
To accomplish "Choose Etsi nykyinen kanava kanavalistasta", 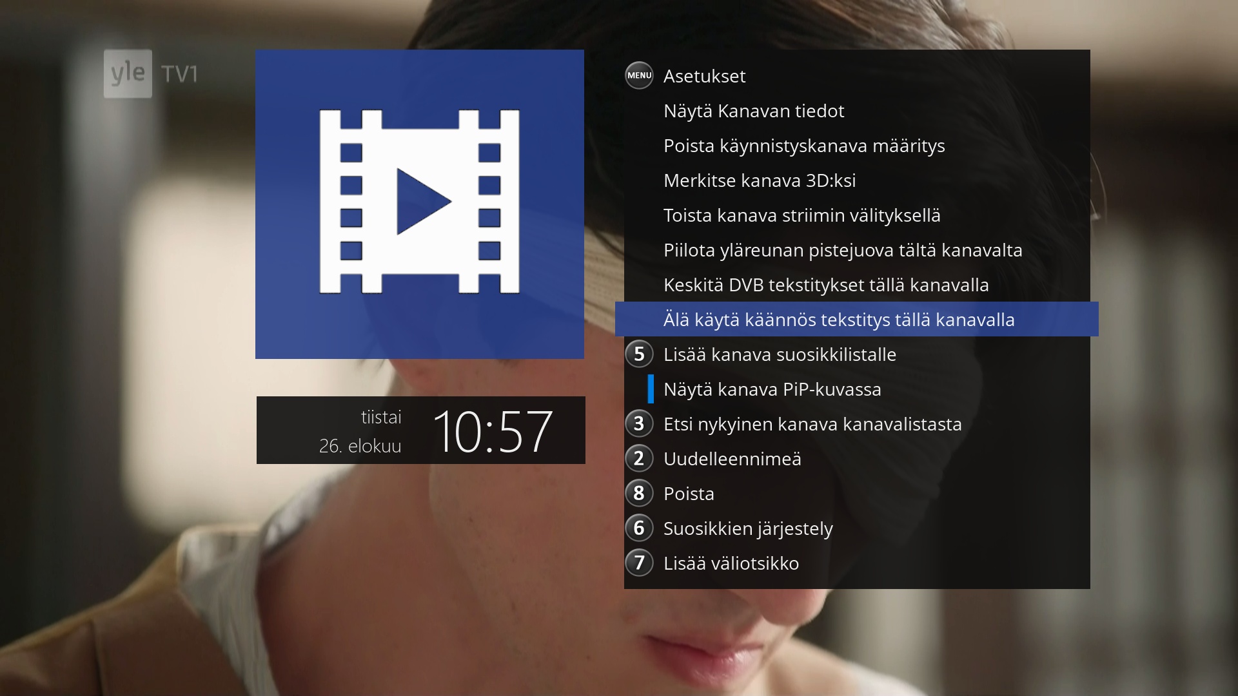I will point(857,424).
